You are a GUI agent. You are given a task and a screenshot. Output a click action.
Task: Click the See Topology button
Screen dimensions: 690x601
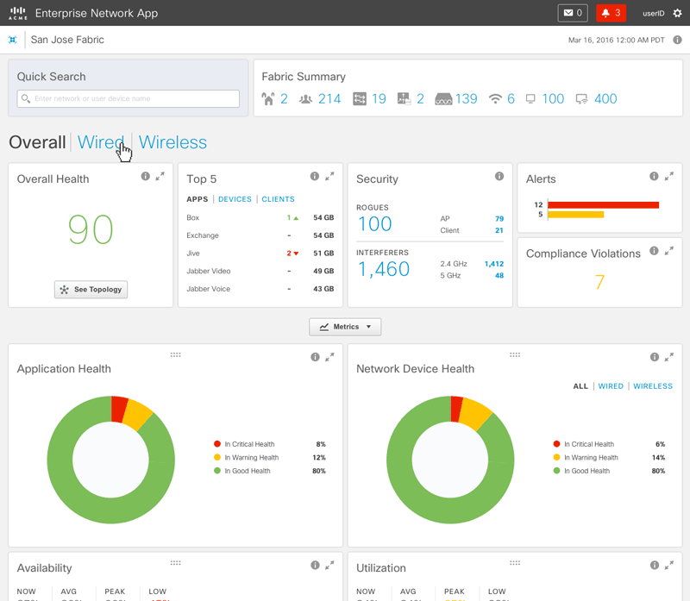pos(91,290)
